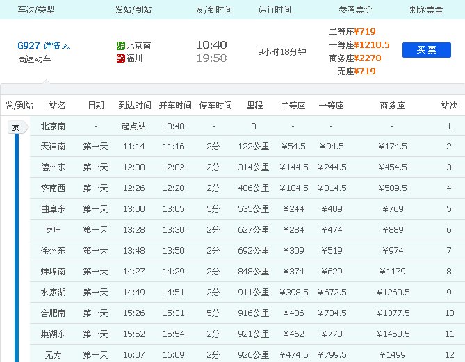Click ¥474 first-class price for 枣庄

pos(332,230)
